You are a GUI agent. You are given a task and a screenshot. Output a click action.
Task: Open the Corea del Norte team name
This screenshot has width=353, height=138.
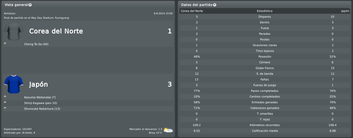[56, 31]
